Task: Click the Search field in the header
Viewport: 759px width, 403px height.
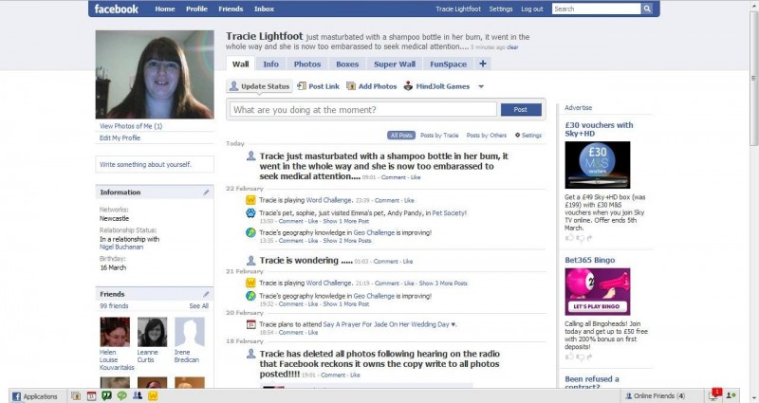Action: click(x=597, y=9)
